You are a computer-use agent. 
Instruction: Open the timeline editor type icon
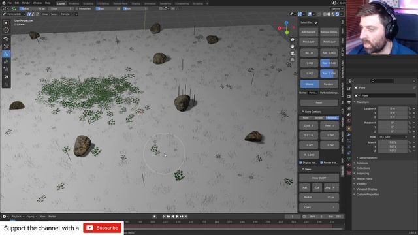5,217
